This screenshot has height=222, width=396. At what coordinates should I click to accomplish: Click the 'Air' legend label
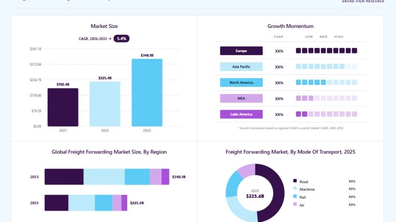(302, 205)
